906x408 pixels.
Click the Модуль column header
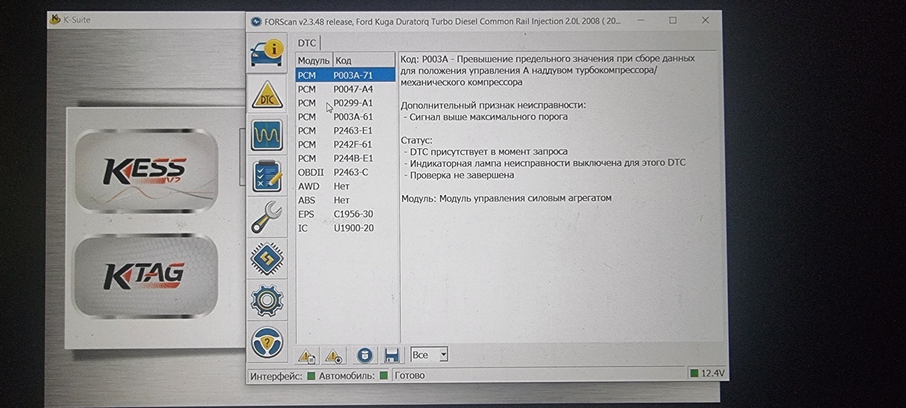point(314,60)
